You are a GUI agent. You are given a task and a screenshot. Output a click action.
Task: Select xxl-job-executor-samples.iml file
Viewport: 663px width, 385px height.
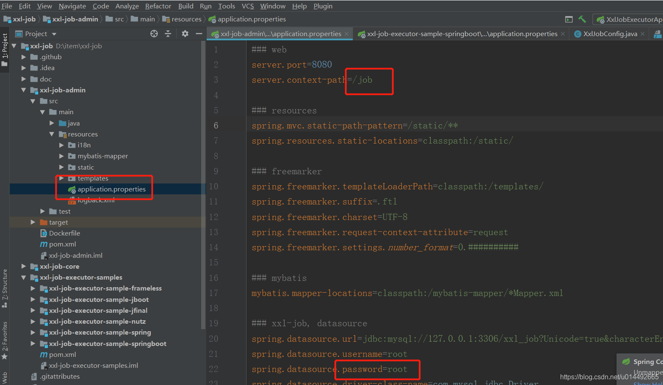[x=93, y=366]
